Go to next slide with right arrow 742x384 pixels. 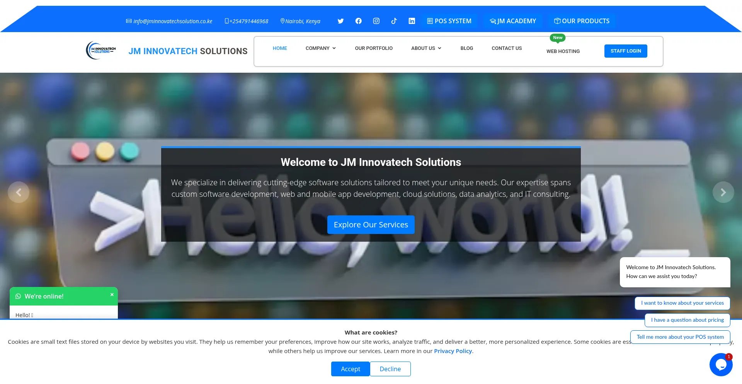pos(723,192)
